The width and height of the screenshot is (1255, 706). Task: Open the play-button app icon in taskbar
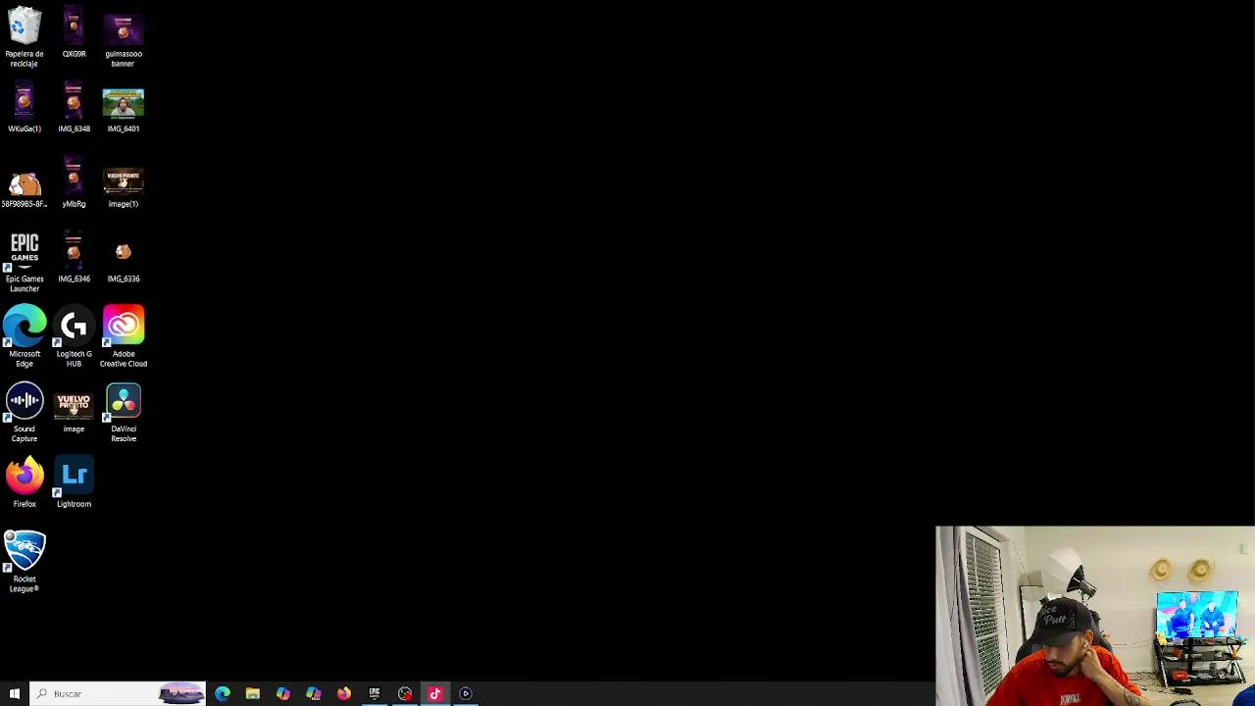pos(466,693)
